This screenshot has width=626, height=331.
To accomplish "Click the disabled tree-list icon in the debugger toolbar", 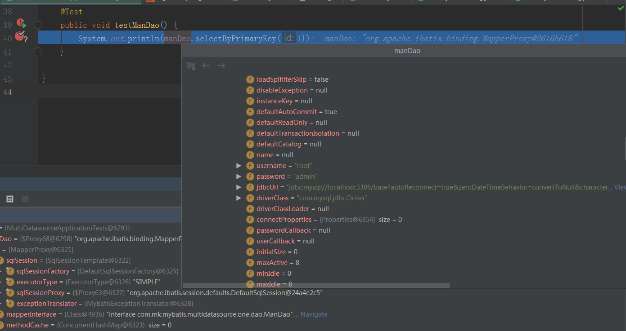I will click(25, 199).
